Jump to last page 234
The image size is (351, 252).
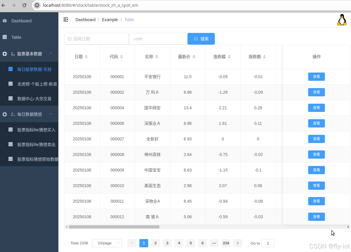coord(226,243)
